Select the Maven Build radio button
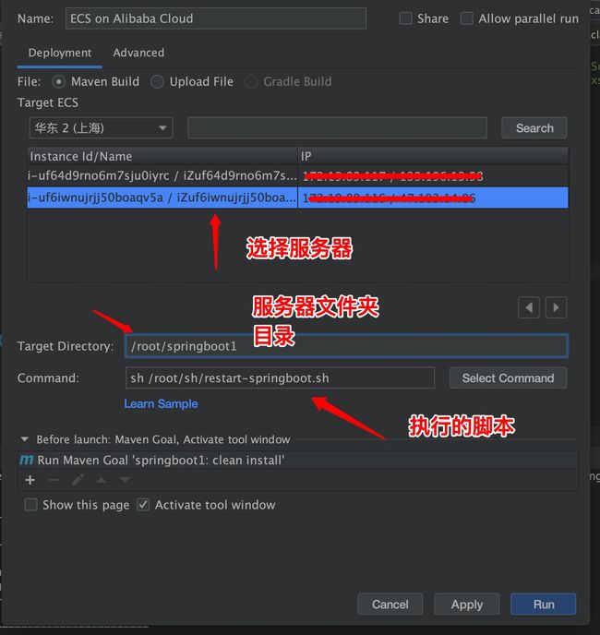Image resolution: width=600 pixels, height=635 pixels. 59,82
